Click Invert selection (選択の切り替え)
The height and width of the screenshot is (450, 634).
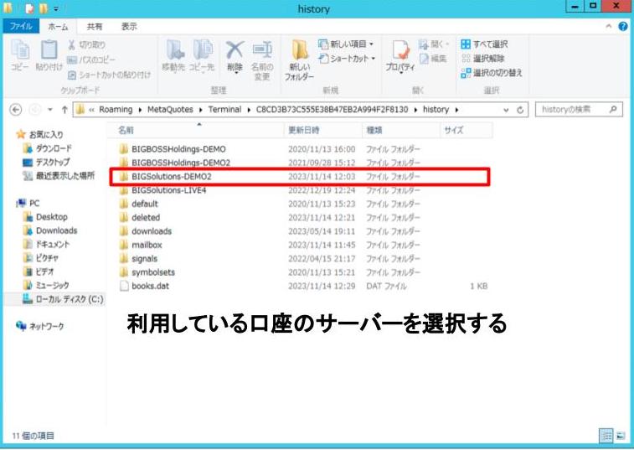492,73
